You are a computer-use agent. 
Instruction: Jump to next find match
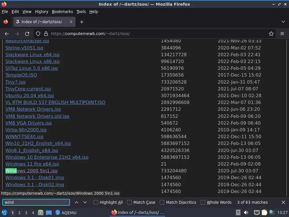click(85, 202)
